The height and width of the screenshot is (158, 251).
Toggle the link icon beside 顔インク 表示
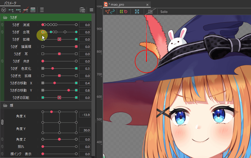click(2, 154)
